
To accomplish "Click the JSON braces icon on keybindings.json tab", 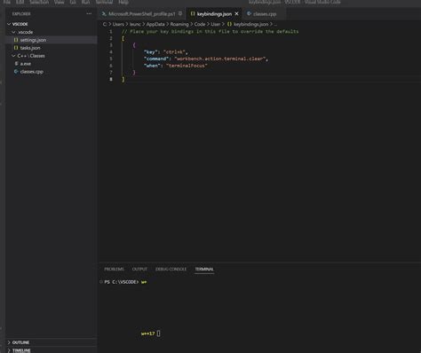I will pyautogui.click(x=193, y=13).
